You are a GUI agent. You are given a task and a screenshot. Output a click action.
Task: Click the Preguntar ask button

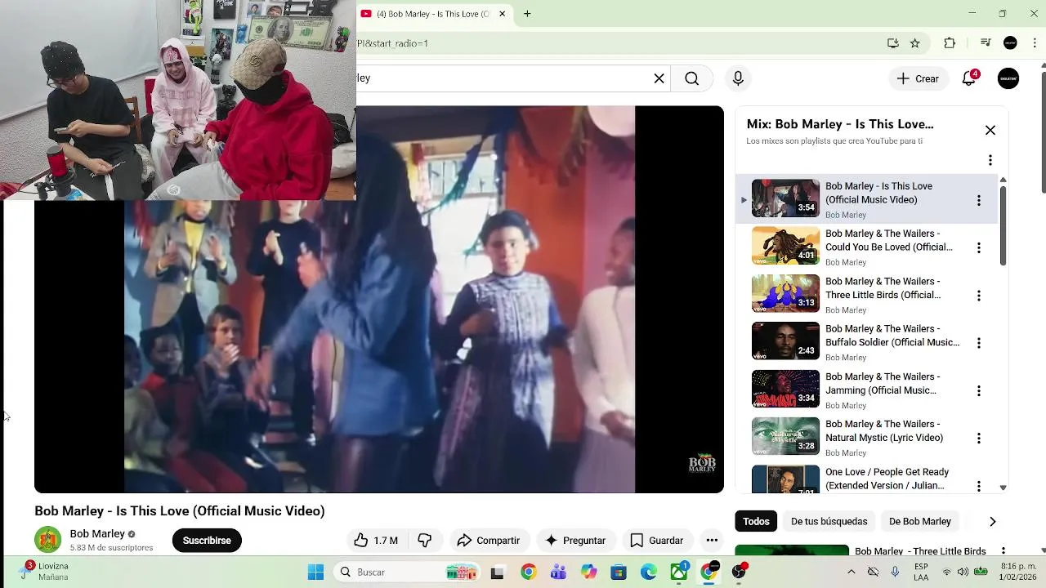click(575, 541)
